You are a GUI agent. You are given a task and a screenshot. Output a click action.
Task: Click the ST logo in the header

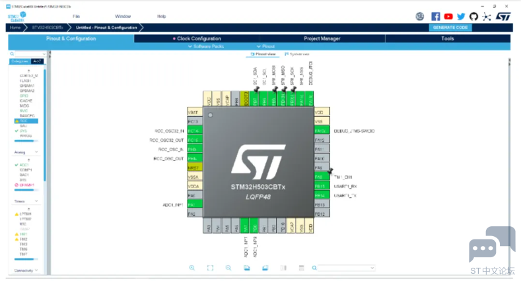tap(503, 16)
